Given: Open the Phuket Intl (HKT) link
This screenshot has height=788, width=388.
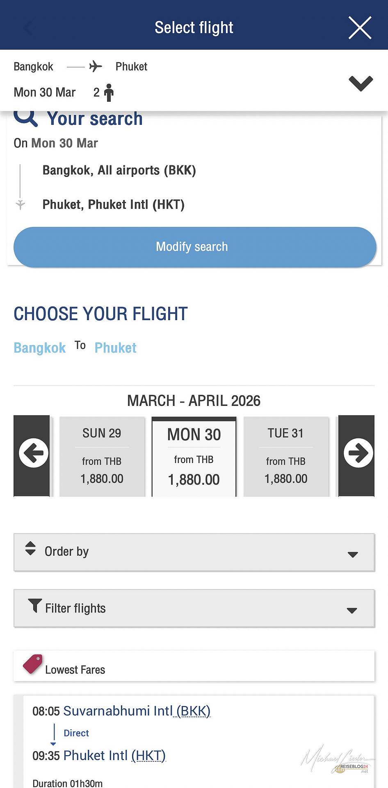Looking at the screenshot, I should point(114,755).
